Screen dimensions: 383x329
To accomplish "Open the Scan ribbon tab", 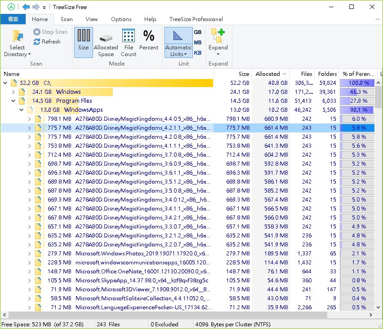I will tap(67, 19).
